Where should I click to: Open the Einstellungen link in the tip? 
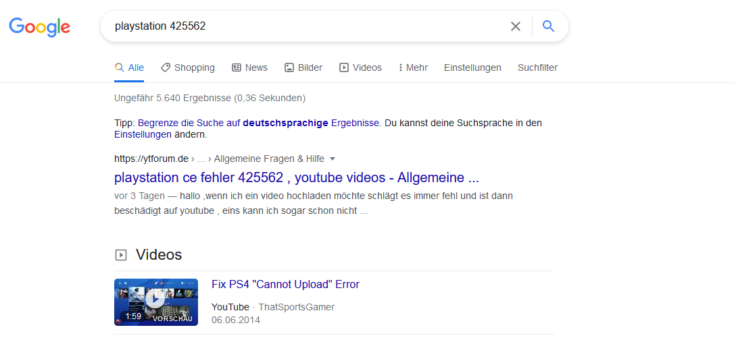143,134
